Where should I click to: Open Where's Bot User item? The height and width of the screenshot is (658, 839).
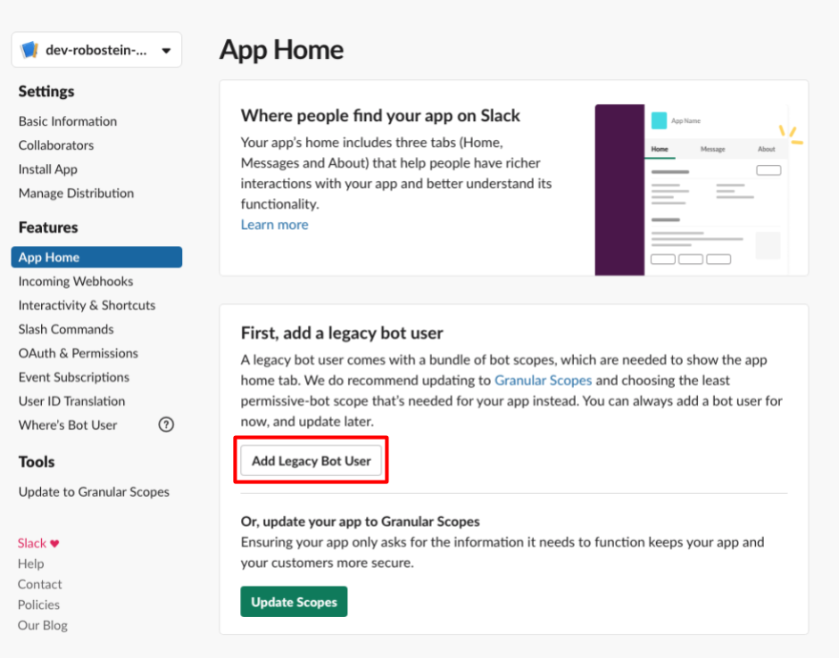pyautogui.click(x=68, y=425)
